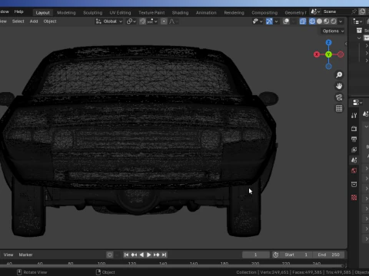Screen dimensions: 369x276
Task: Open the Global transform orientation dropdown
Action: pyautogui.click(x=109, y=21)
